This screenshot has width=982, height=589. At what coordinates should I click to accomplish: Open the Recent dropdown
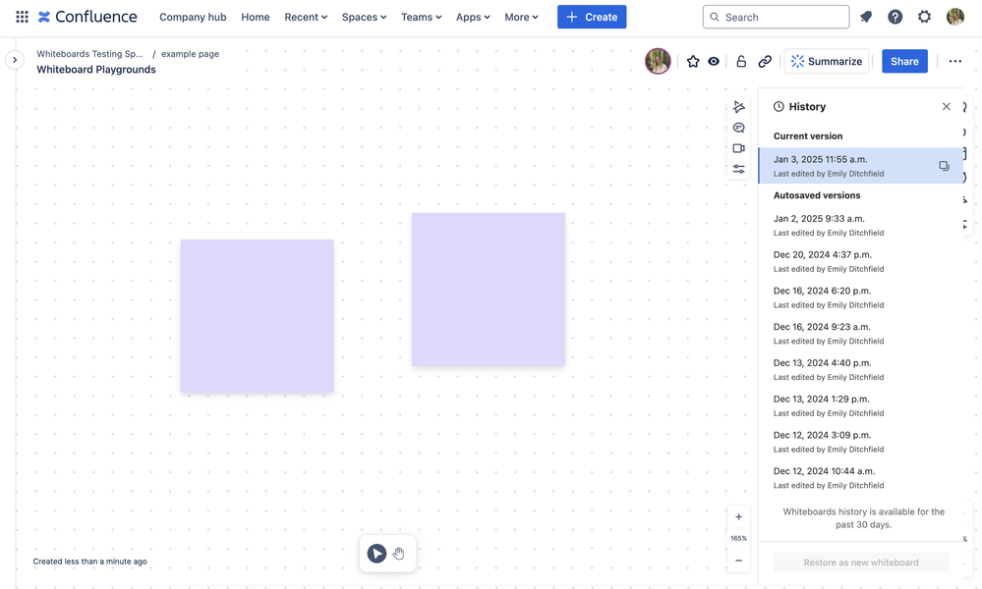(306, 17)
